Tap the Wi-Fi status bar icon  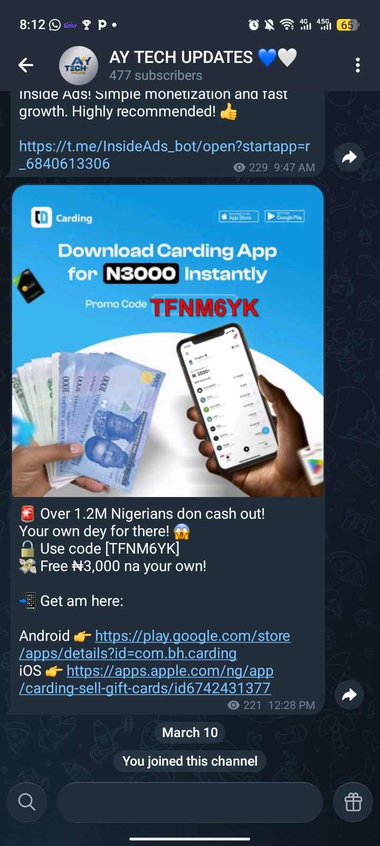coord(287,24)
